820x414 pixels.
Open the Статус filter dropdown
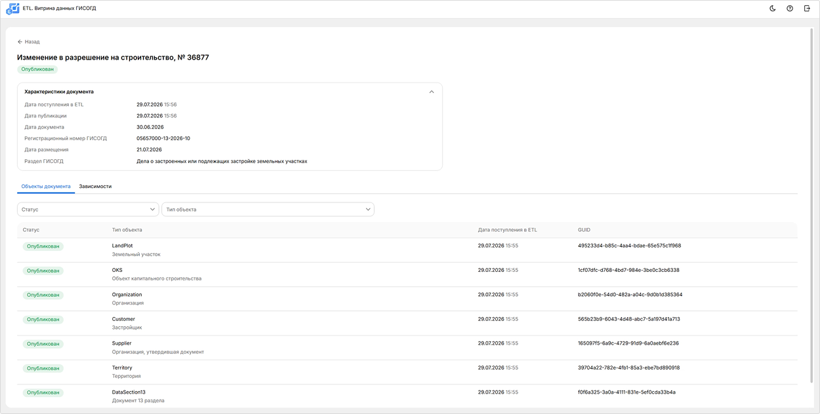(88, 210)
